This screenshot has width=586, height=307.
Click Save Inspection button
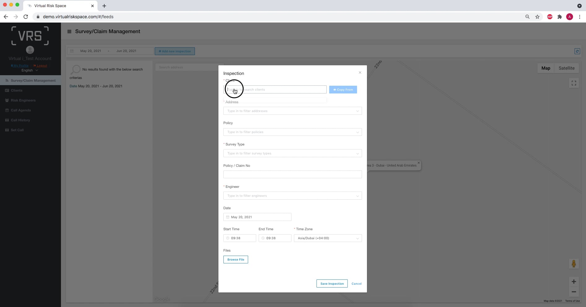tap(332, 284)
